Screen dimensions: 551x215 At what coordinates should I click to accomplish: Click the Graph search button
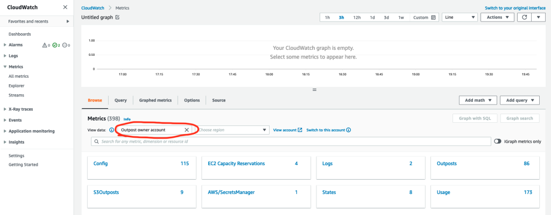pyautogui.click(x=519, y=118)
